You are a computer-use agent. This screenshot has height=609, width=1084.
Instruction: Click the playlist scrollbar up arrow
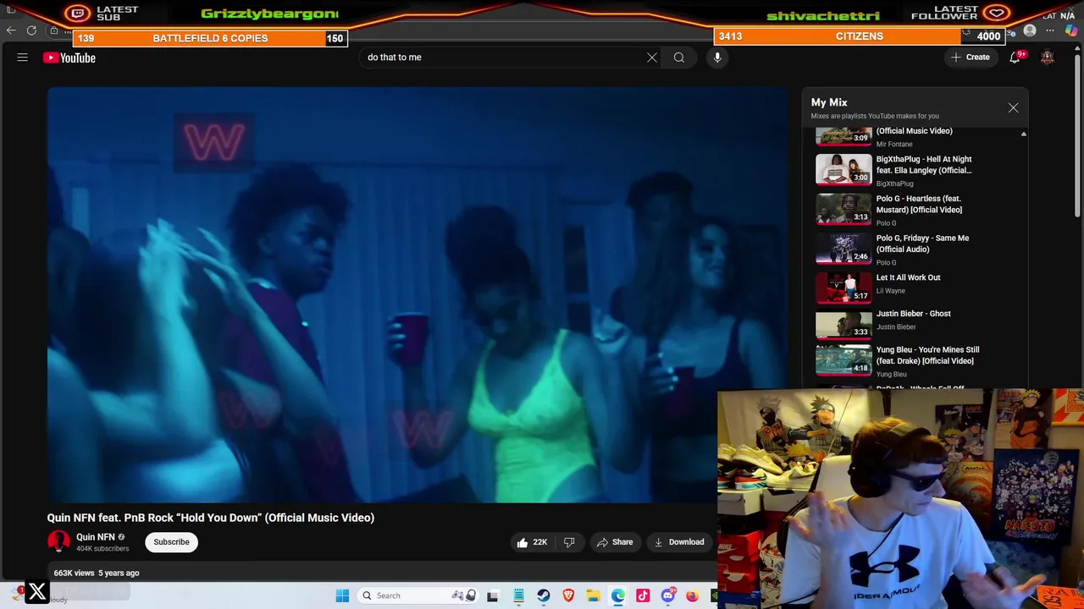pos(1023,134)
